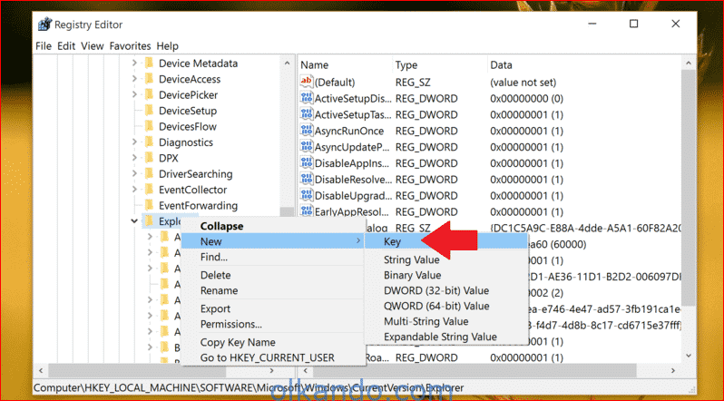This screenshot has width=724, height=401.
Task: Expand the DPX key
Action: coord(134,158)
